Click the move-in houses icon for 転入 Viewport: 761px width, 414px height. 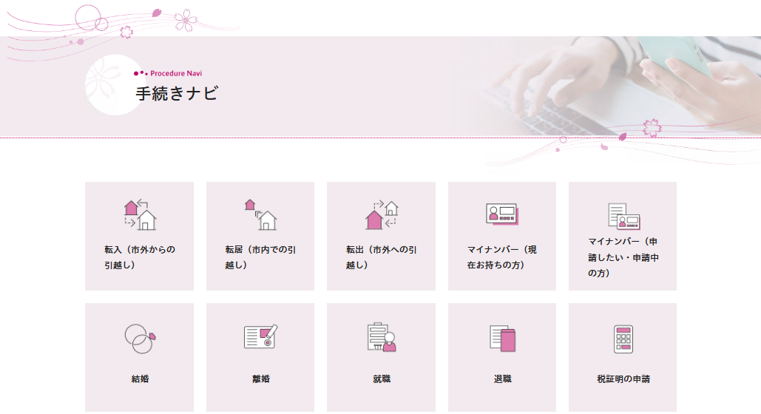pyautogui.click(x=140, y=214)
